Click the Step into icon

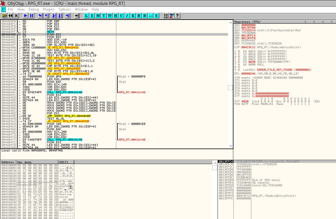point(41,16)
